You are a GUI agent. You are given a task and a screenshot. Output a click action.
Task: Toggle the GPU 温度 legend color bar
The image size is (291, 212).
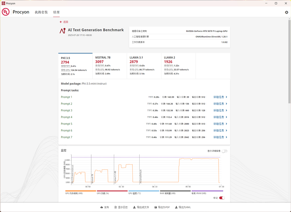[144, 191]
